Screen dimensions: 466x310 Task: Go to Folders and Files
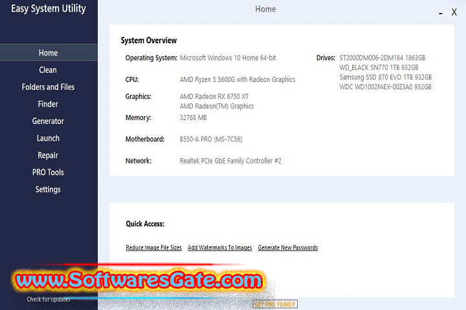pos(48,87)
